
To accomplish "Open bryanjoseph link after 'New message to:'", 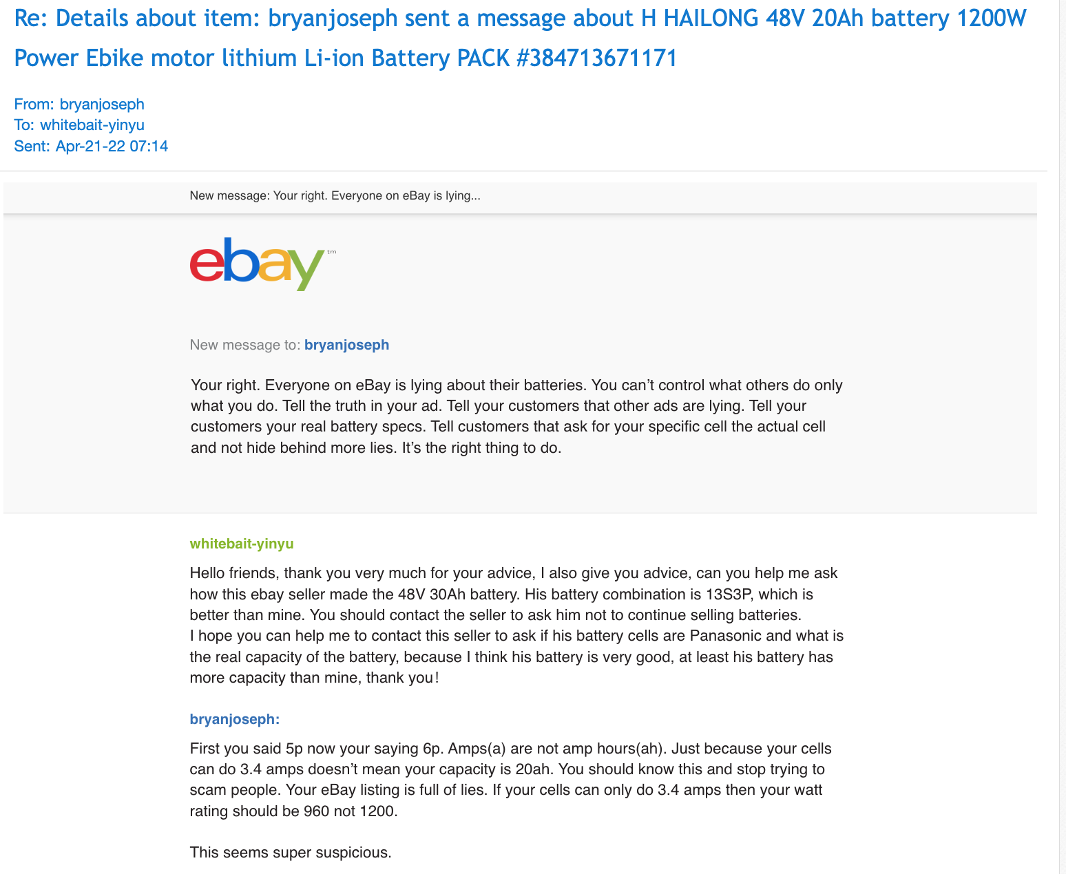I will 346,345.
